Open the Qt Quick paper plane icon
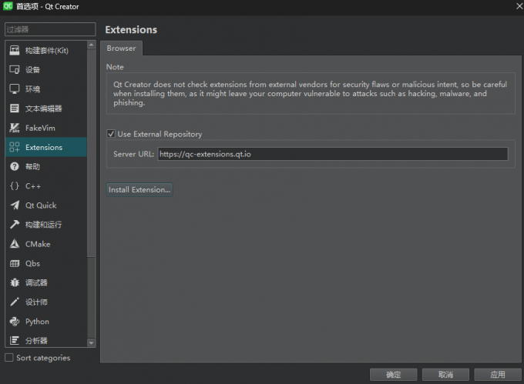This screenshot has height=384, width=524. [x=14, y=205]
